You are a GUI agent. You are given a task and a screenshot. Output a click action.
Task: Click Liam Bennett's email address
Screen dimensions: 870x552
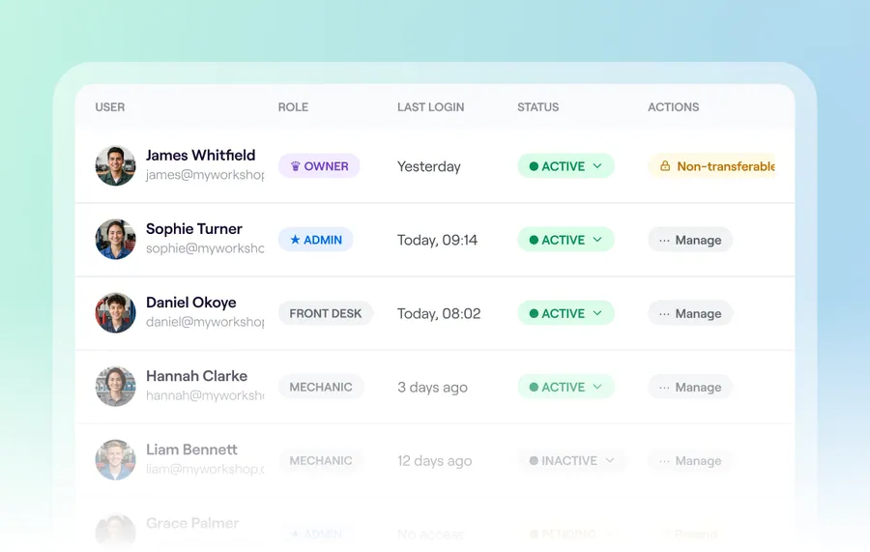pos(205,469)
